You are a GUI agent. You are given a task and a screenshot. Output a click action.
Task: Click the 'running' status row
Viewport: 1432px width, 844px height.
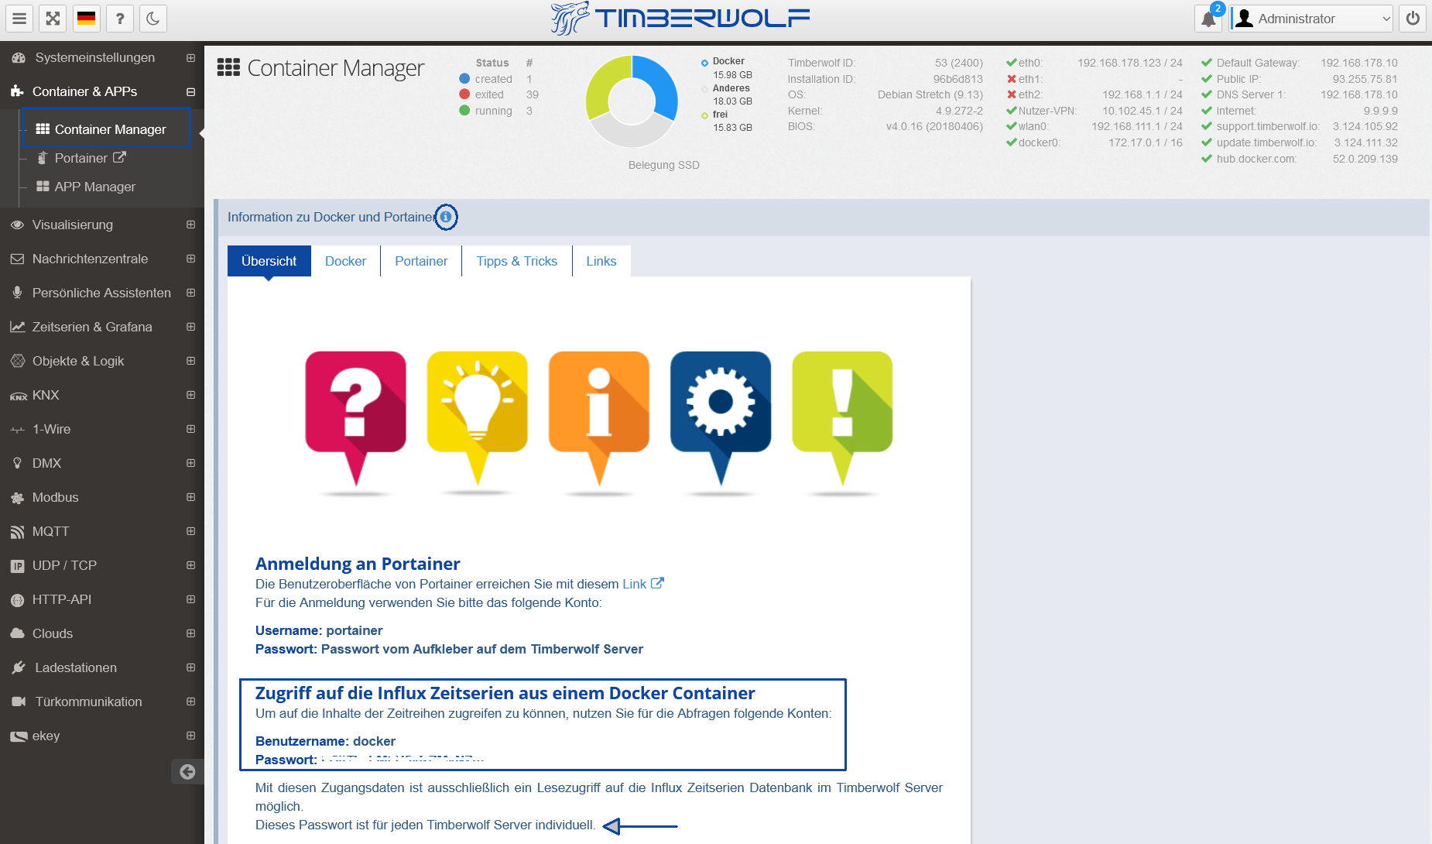coord(495,111)
